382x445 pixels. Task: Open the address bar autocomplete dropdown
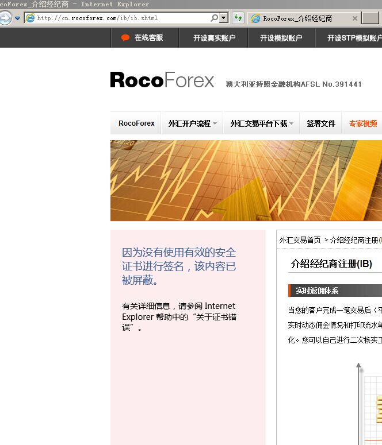pyautogui.click(x=224, y=18)
